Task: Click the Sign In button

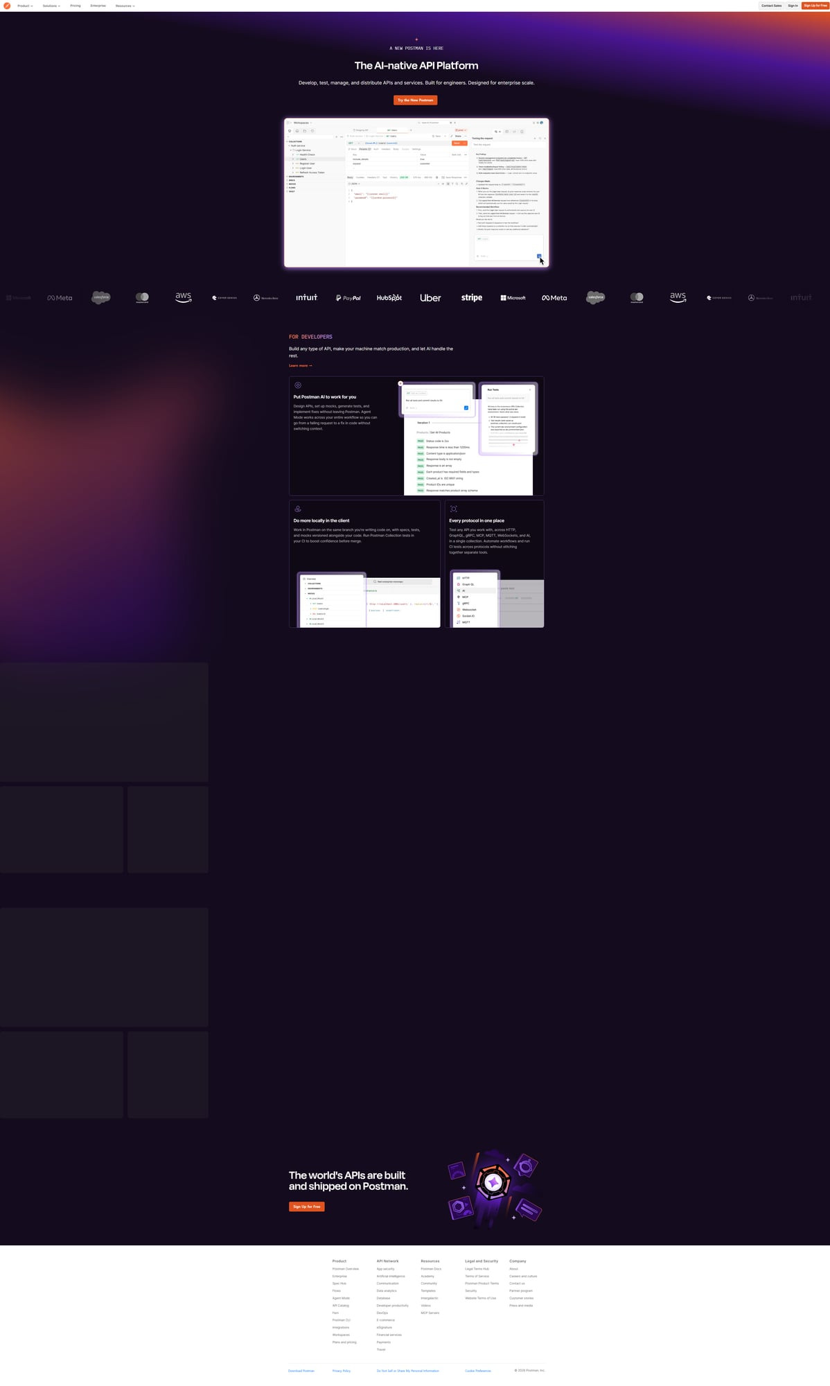Action: point(793,6)
